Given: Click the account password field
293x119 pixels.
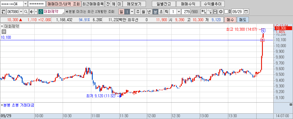Looking at the screenshot, I should [37, 4].
